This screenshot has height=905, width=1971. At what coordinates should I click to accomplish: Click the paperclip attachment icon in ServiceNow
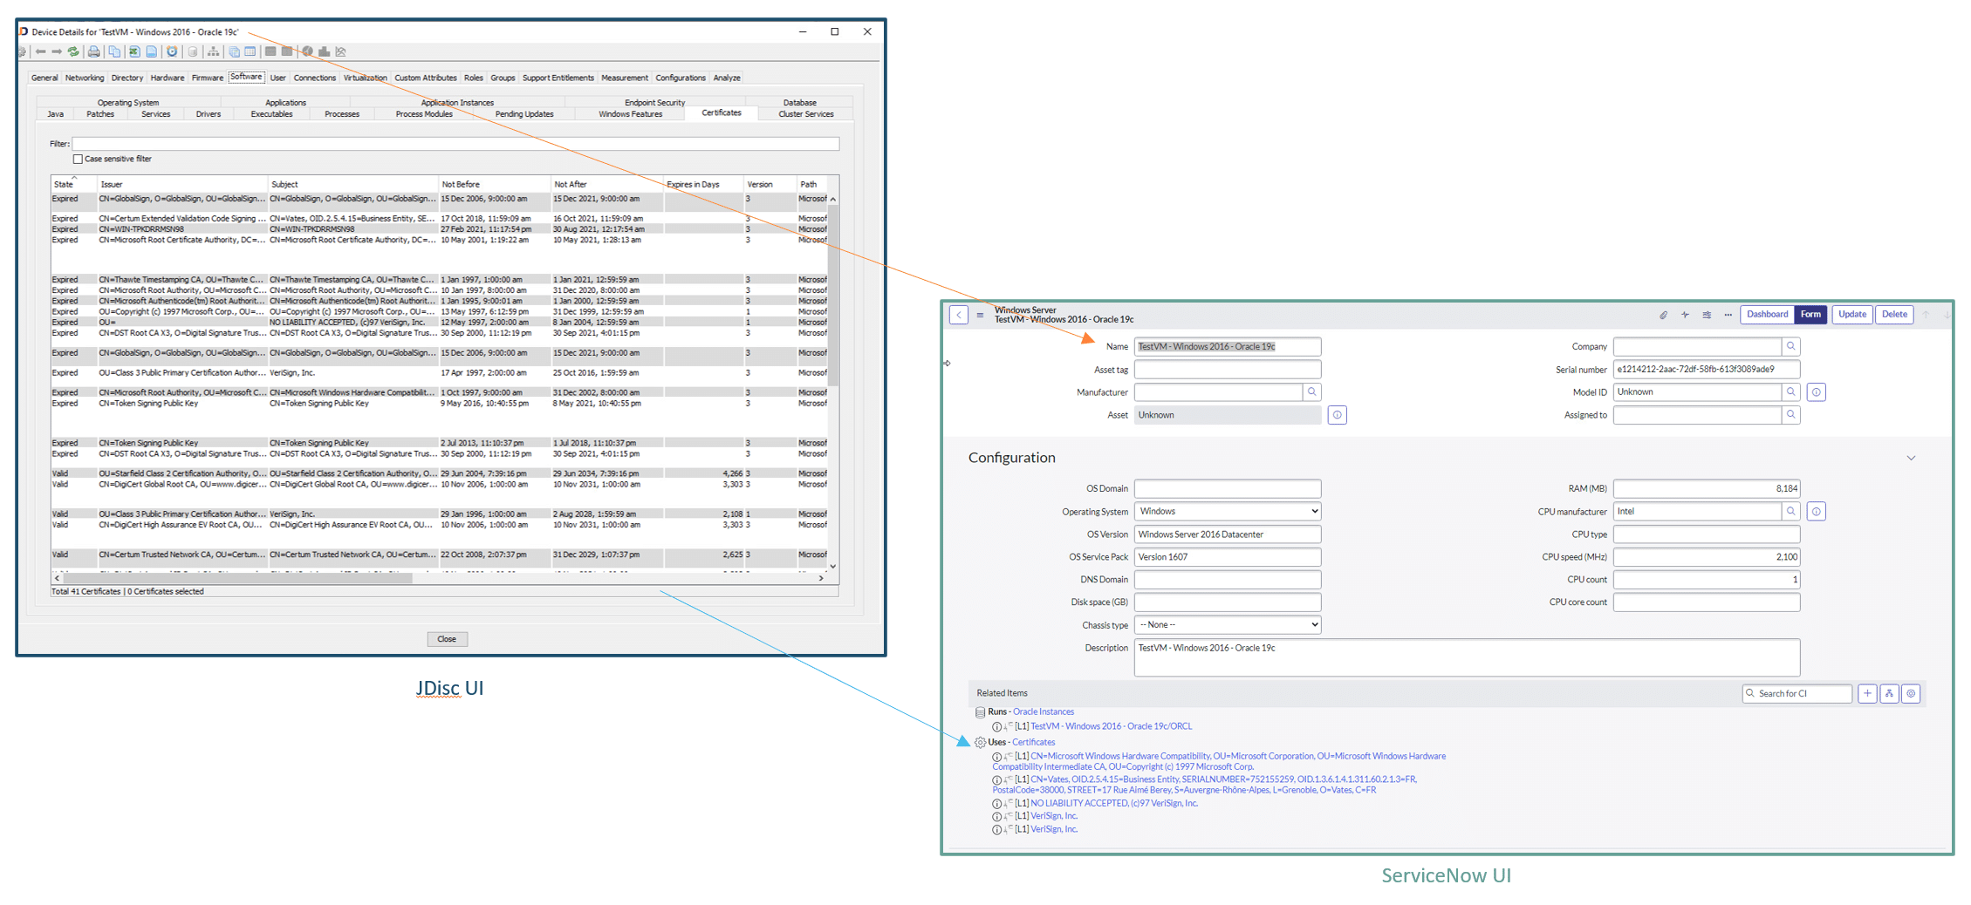1663,315
